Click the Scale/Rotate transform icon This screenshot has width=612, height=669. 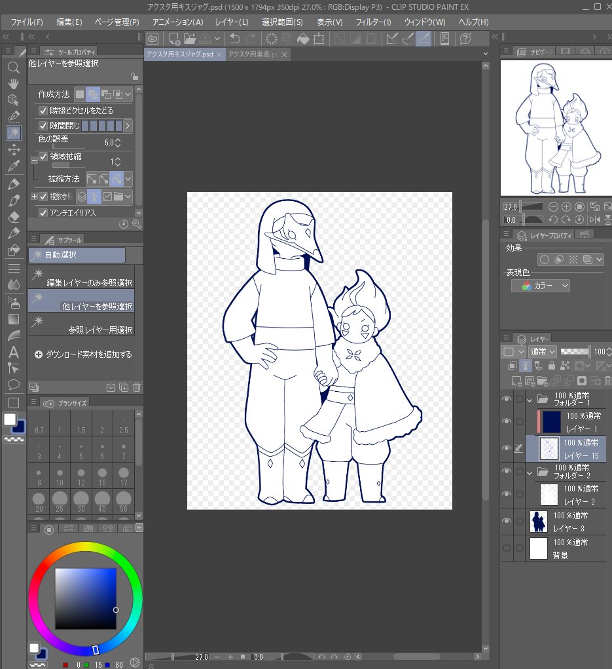coord(319,39)
